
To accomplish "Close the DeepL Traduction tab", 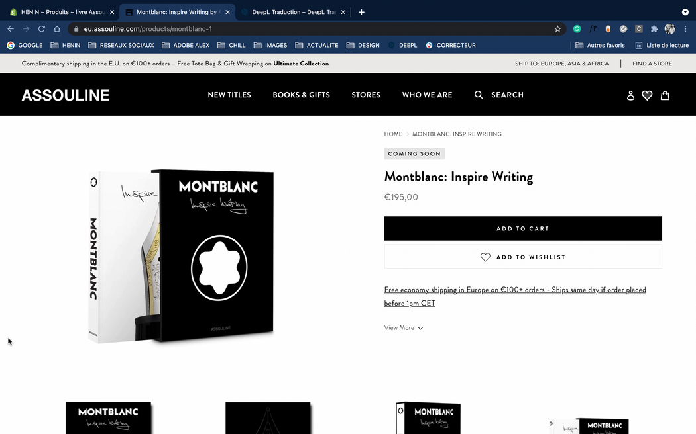I will (x=343, y=12).
